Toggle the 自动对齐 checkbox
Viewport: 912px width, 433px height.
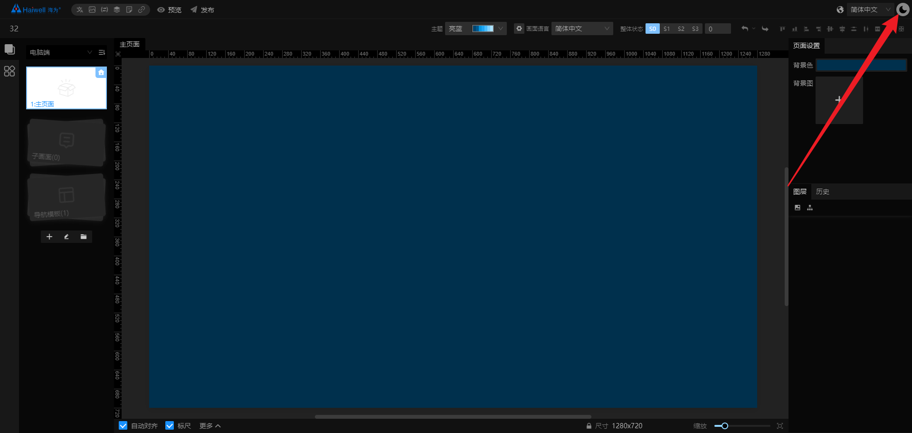(123, 425)
